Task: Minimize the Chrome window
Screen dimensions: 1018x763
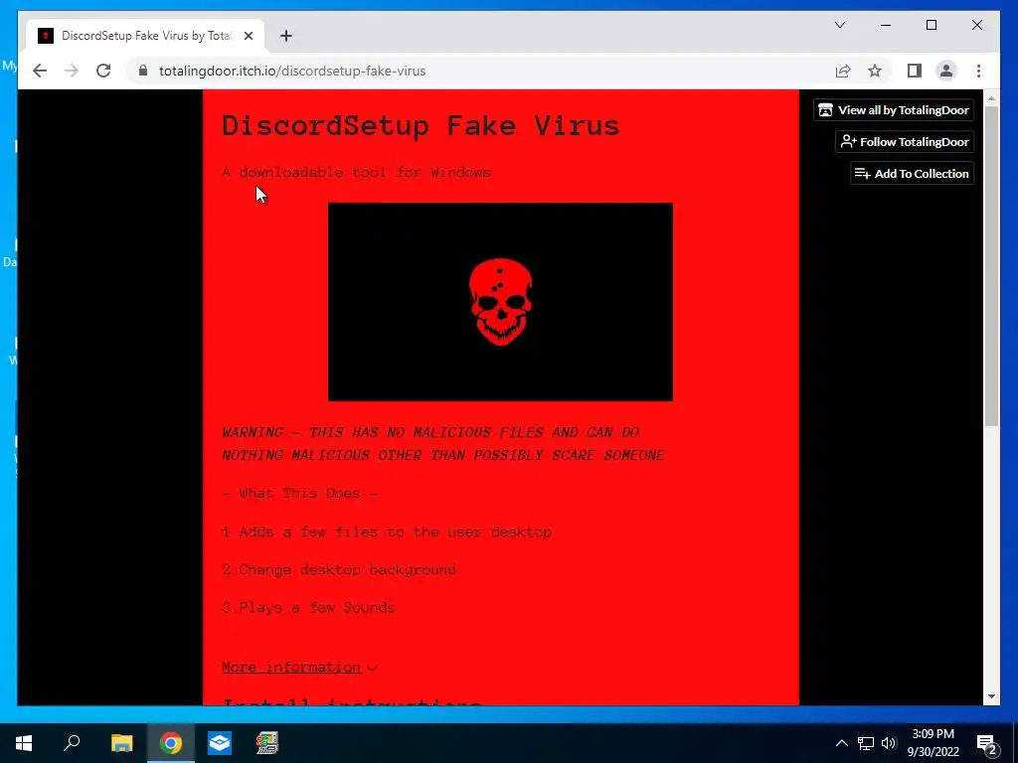Action: tap(886, 25)
